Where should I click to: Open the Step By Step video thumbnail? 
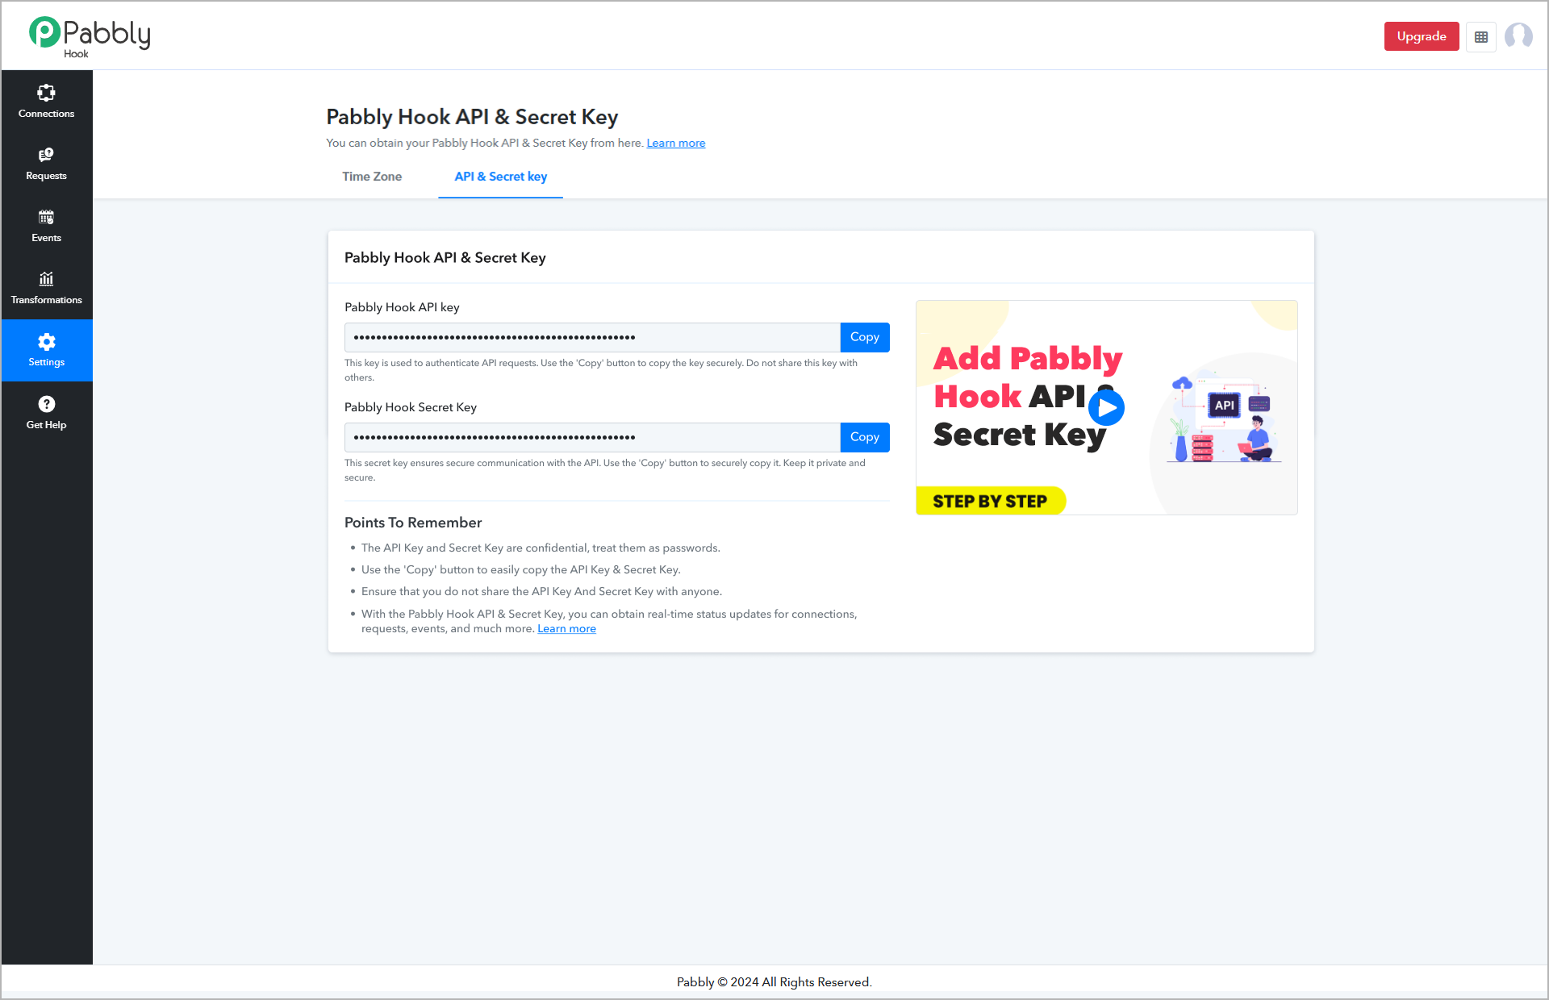click(1107, 407)
